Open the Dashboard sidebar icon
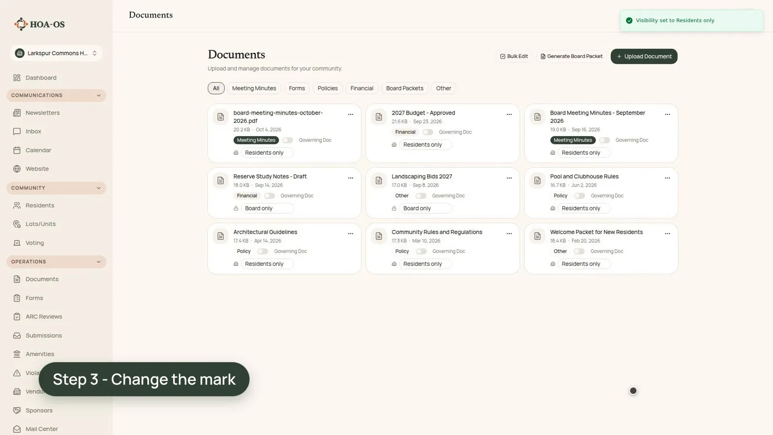The width and height of the screenshot is (773, 435). point(17,78)
